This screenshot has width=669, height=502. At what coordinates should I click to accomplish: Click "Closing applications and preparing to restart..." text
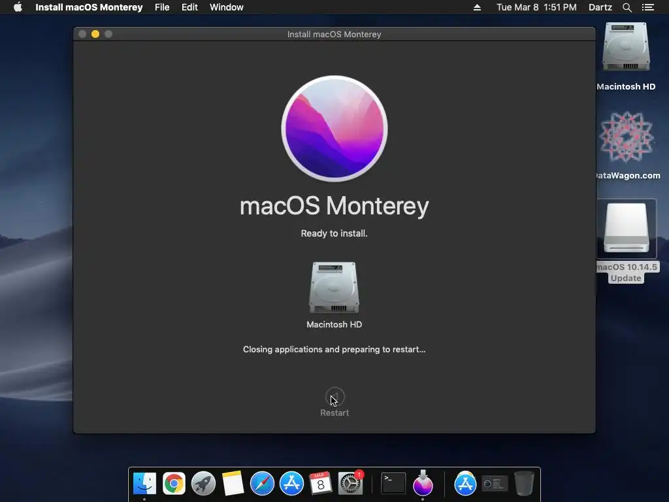[x=334, y=349]
